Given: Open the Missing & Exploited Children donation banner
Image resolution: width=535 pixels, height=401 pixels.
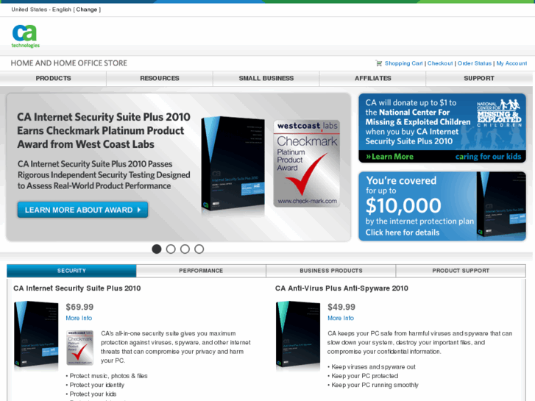Looking at the screenshot, I should [x=442, y=128].
